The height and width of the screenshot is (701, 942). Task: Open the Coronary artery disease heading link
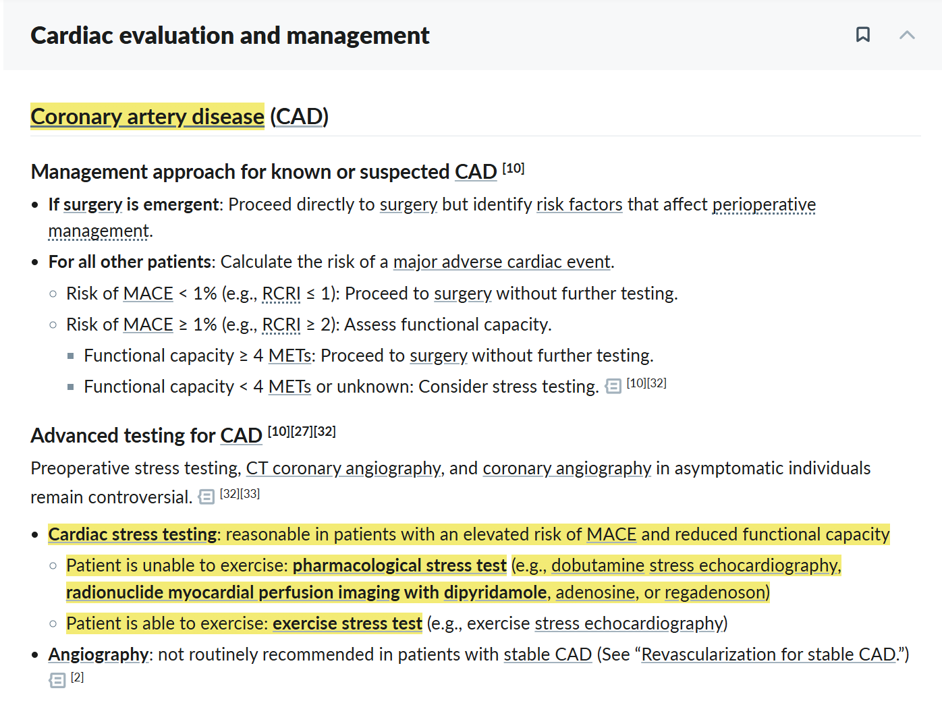pos(147,117)
